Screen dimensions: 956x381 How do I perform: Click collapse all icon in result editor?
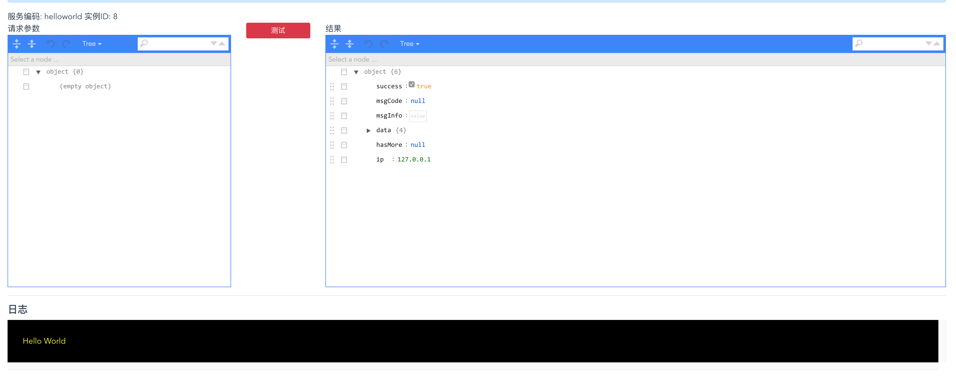[x=350, y=44]
